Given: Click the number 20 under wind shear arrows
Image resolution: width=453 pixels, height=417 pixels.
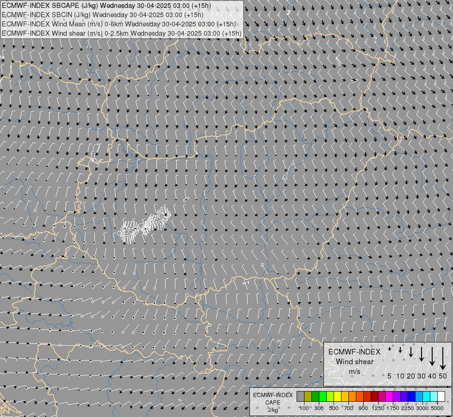Looking at the screenshot, I should point(411,376).
